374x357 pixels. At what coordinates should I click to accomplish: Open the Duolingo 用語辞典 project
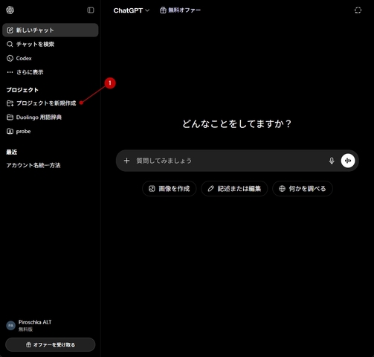point(51,118)
